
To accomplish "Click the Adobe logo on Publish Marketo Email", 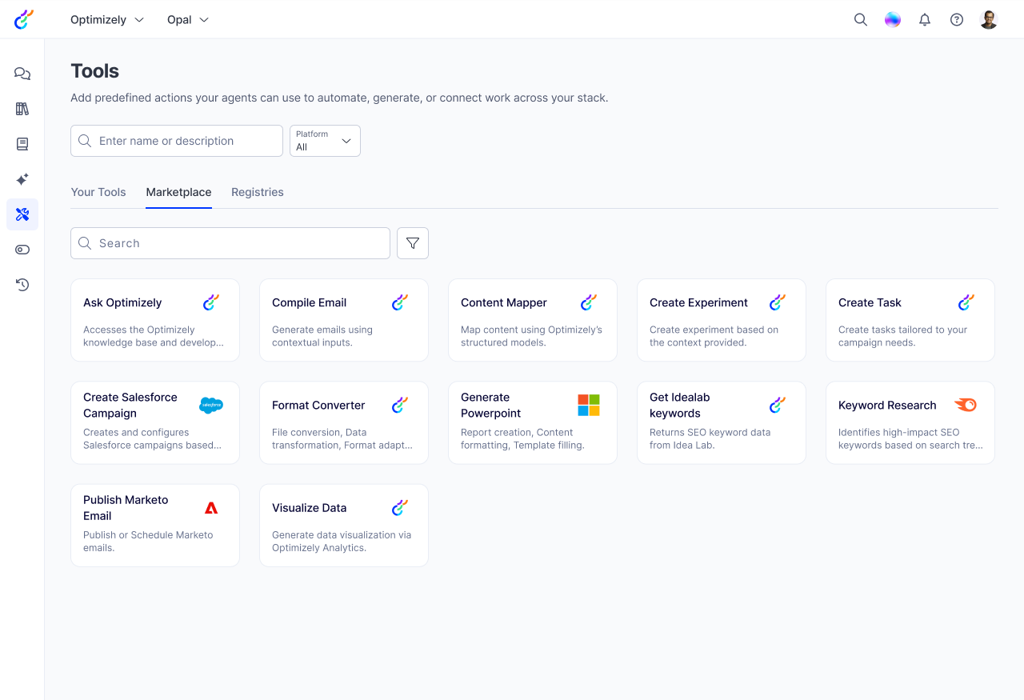I will 211,507.
